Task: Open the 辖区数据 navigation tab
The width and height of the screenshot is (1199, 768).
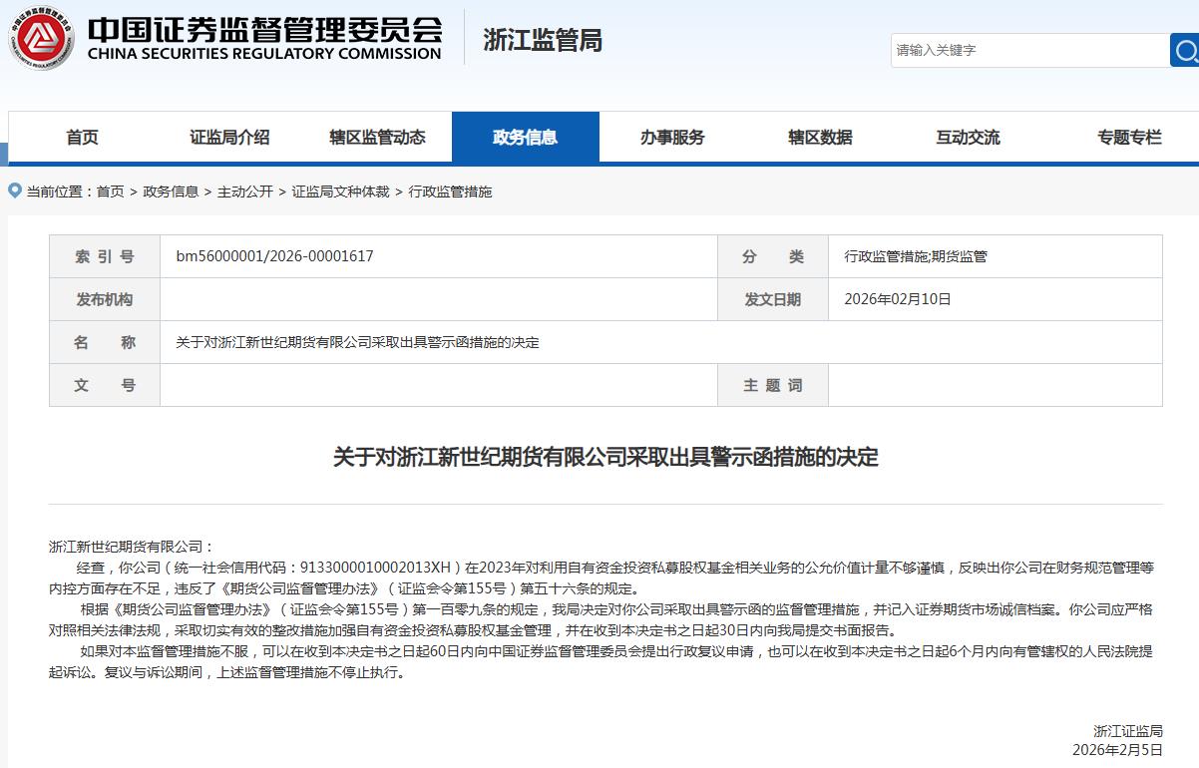Action: (820, 138)
